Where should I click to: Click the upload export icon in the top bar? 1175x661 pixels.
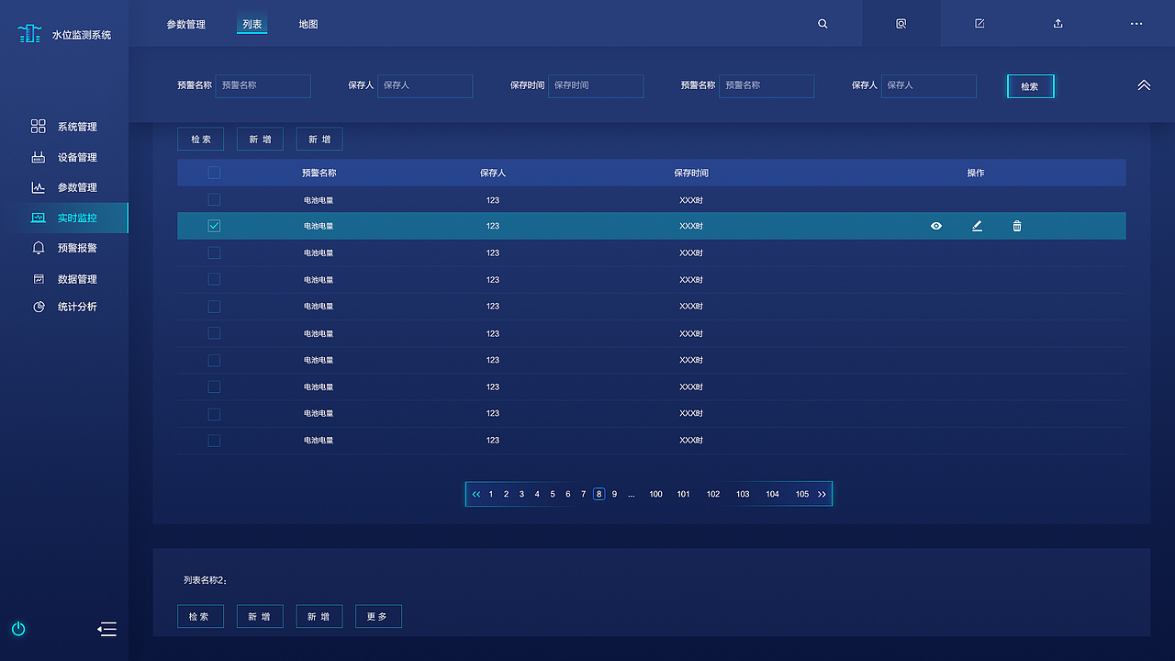click(x=1057, y=24)
